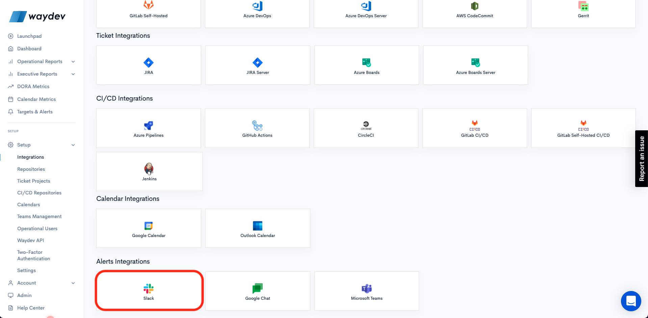Open GitLab Self-Hosted integration card
The height and width of the screenshot is (318, 648).
click(149, 14)
